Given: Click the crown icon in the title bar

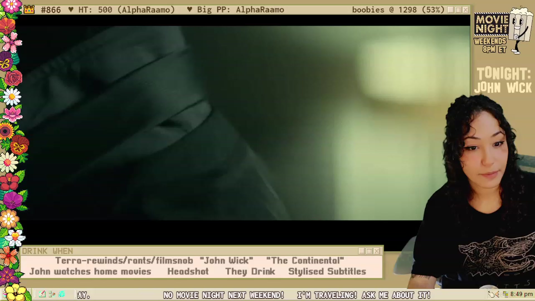Looking at the screenshot, I should click(x=29, y=10).
